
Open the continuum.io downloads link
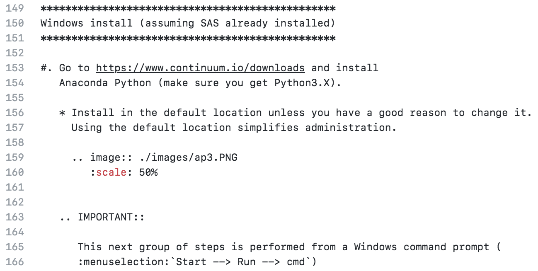click(200, 68)
